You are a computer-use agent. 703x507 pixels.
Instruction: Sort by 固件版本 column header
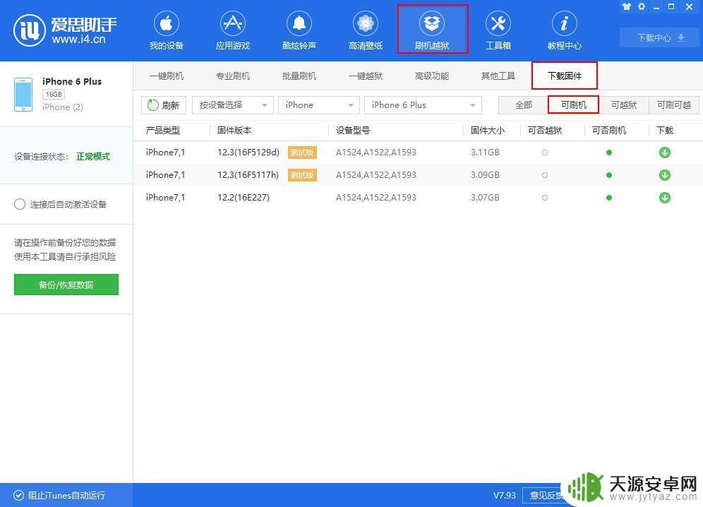(x=234, y=131)
